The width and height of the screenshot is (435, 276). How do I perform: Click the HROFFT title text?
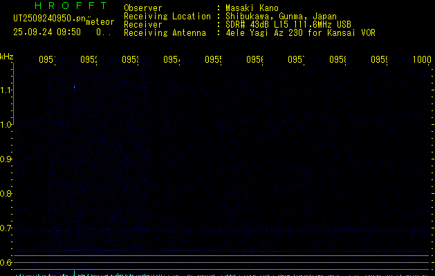click(x=71, y=6)
